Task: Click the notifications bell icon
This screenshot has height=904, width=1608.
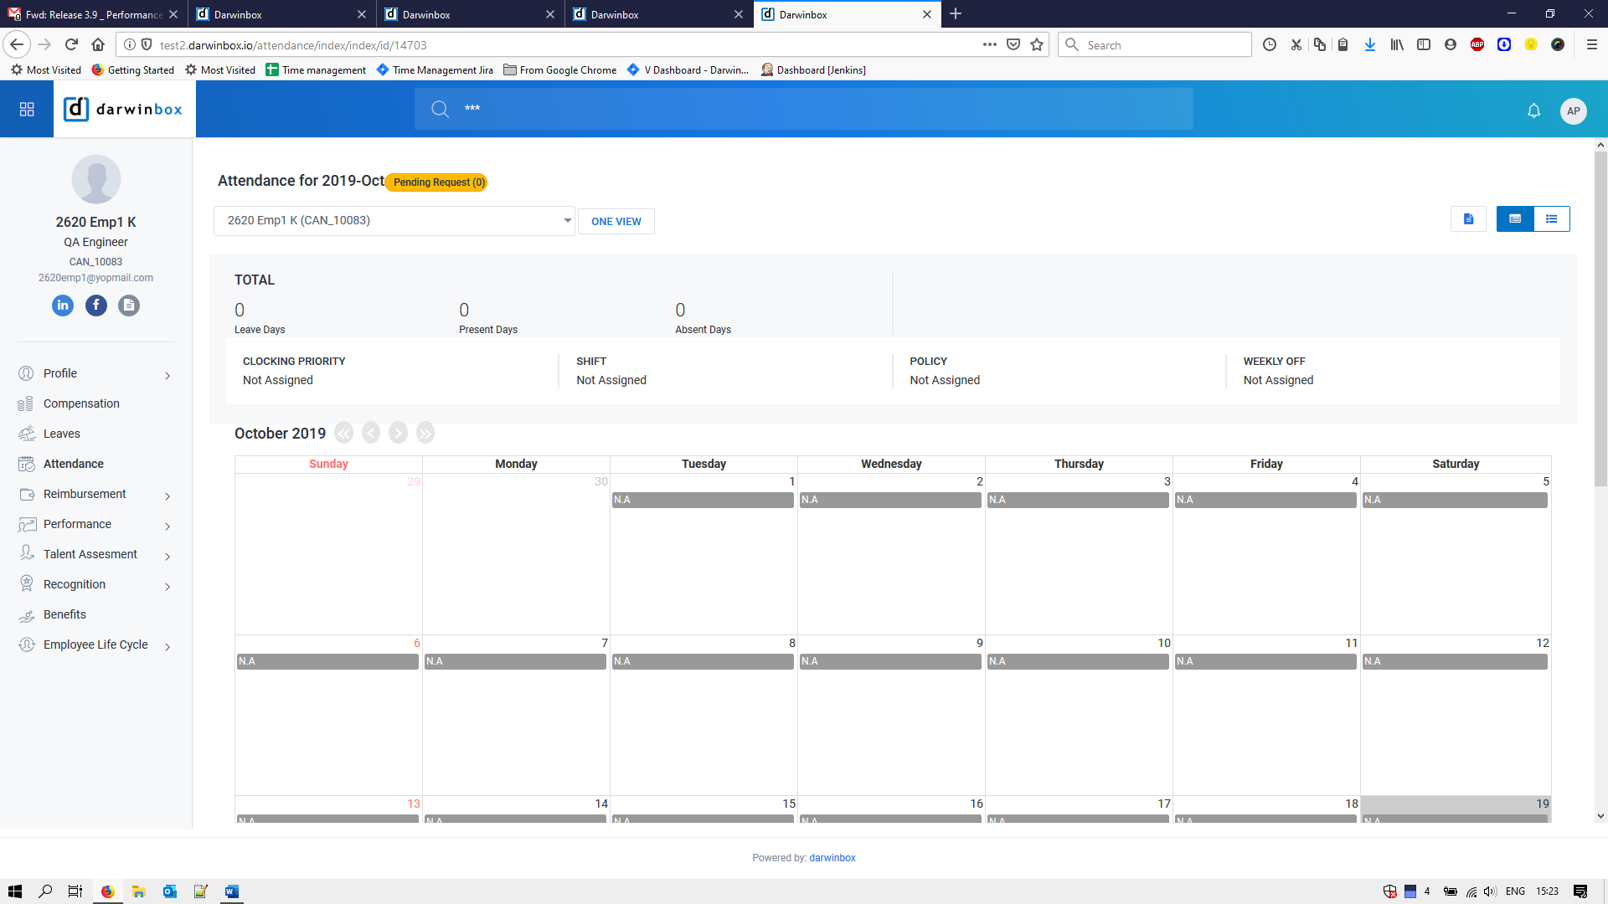Action: pos(1533,110)
